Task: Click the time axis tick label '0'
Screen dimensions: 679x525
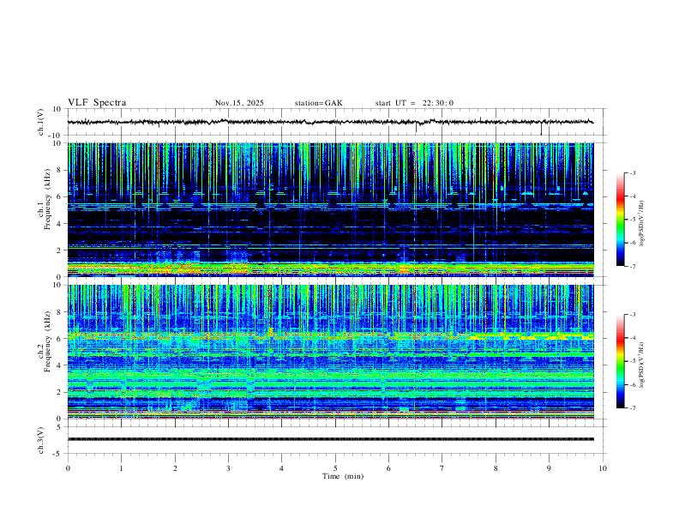Action: [x=68, y=468]
